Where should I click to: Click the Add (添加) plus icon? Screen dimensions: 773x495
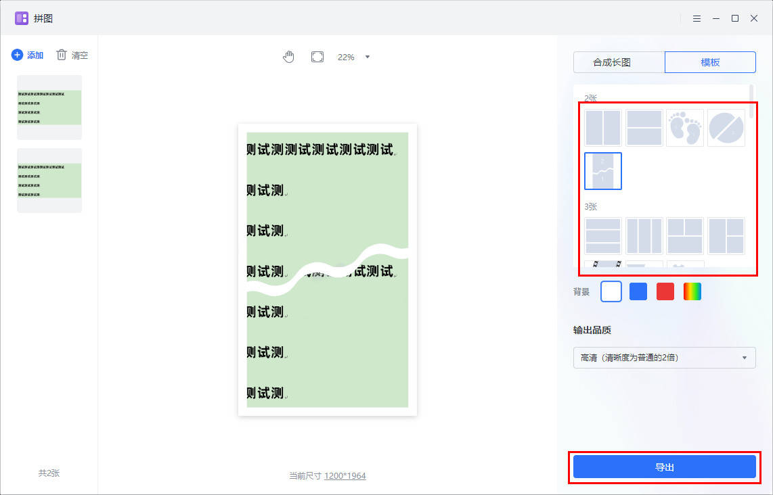(x=16, y=55)
